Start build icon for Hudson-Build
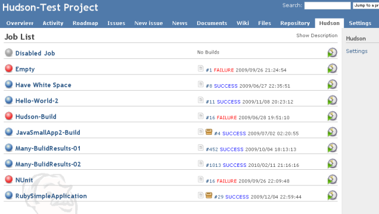This screenshot has height=214, width=379. (332, 116)
